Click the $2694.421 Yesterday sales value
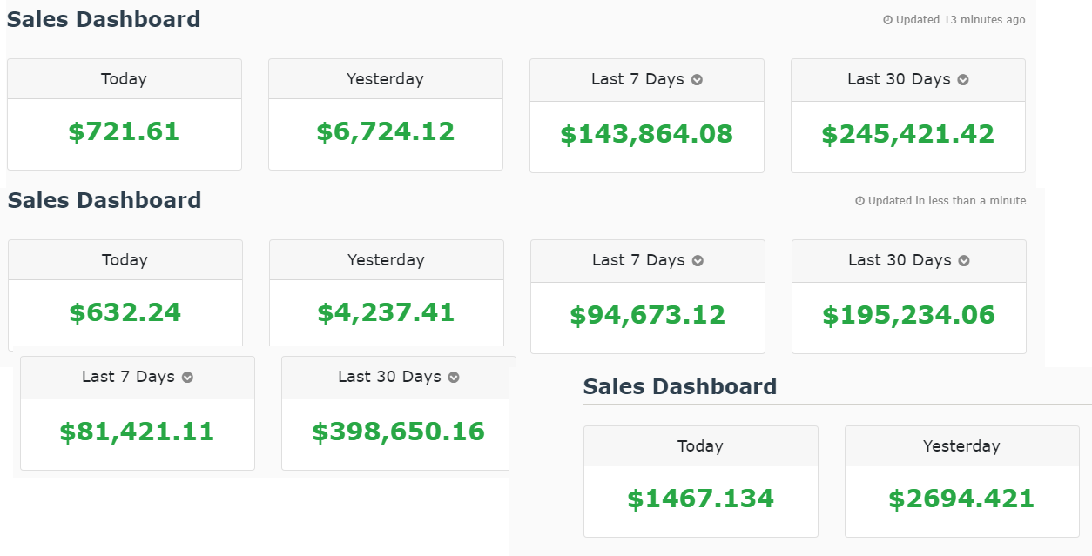The height and width of the screenshot is (556, 1092). click(x=961, y=499)
